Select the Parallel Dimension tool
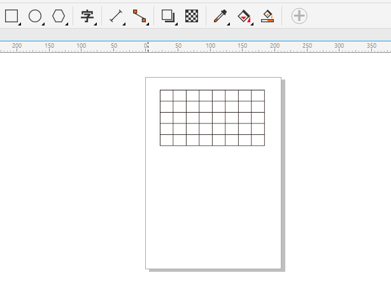391x289 pixels. pos(116,16)
